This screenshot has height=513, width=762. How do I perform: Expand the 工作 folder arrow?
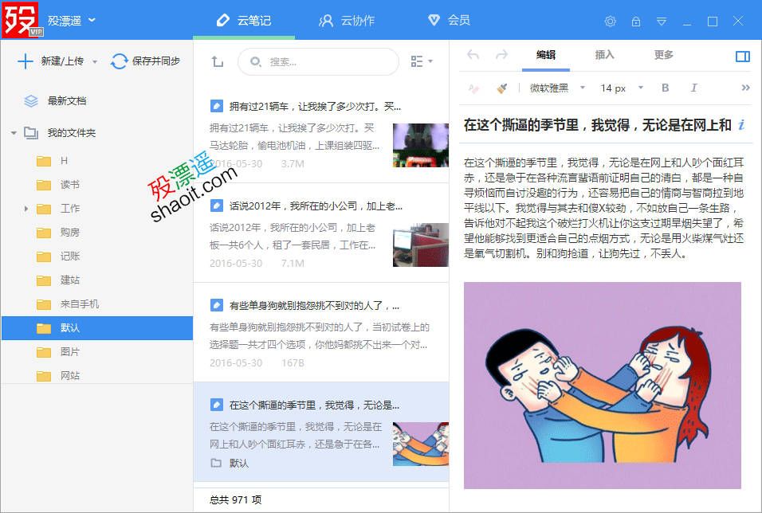tap(26, 209)
